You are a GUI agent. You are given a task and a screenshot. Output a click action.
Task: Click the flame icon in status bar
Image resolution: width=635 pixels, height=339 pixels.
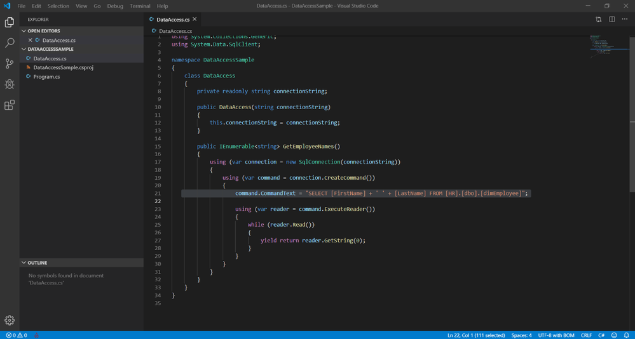(x=36, y=335)
